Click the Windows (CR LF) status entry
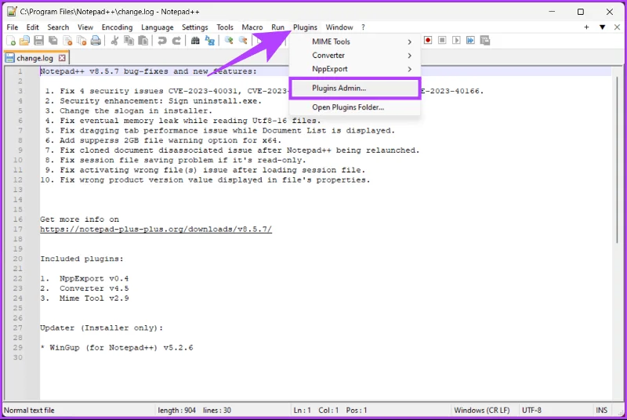This screenshot has width=627, height=420. (x=482, y=411)
